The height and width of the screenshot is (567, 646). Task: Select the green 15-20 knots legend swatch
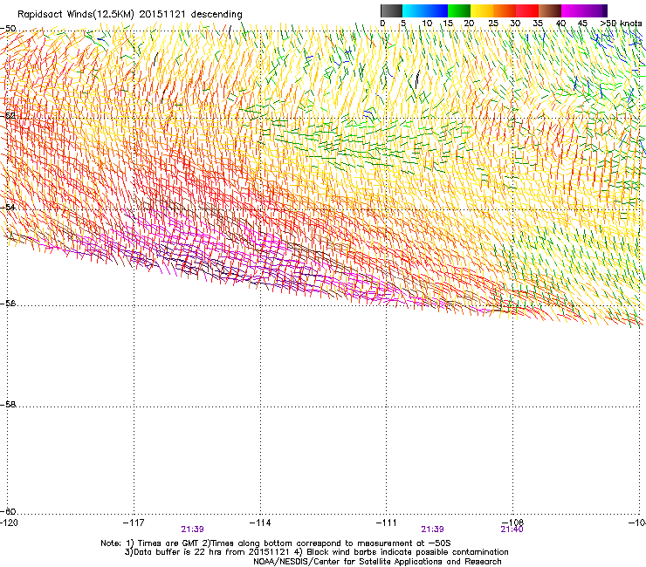point(459,10)
